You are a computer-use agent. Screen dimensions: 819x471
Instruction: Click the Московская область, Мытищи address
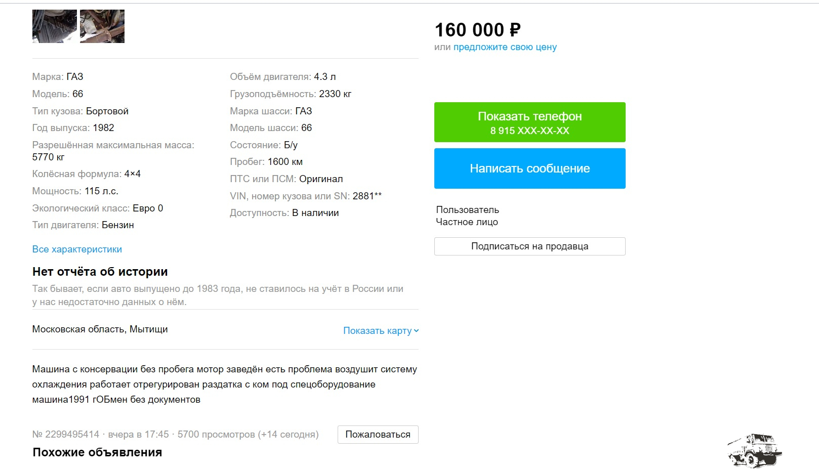(100, 329)
